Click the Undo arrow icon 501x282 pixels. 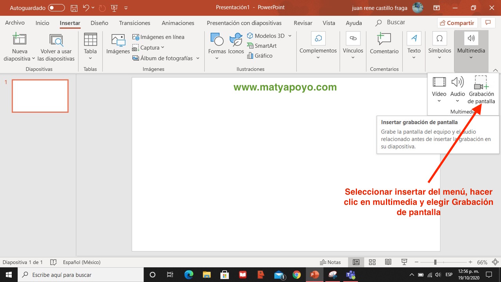pyautogui.click(x=86, y=7)
